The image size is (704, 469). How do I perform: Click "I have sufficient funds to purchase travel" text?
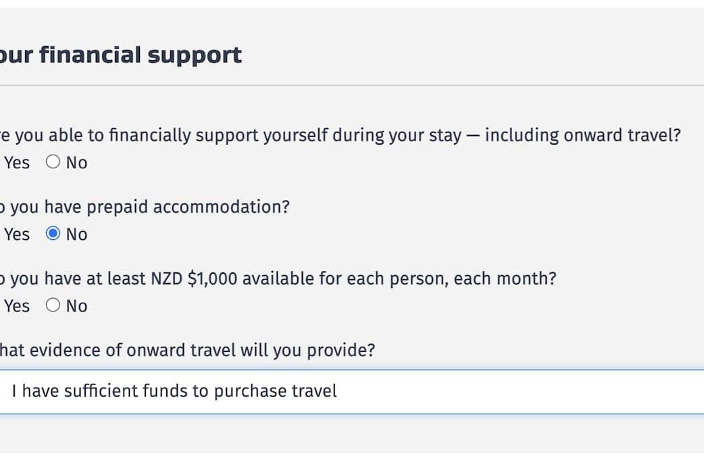tap(174, 391)
